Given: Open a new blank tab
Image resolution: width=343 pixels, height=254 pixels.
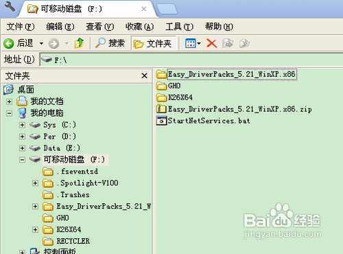Looking at the screenshot, I should (x=167, y=10).
